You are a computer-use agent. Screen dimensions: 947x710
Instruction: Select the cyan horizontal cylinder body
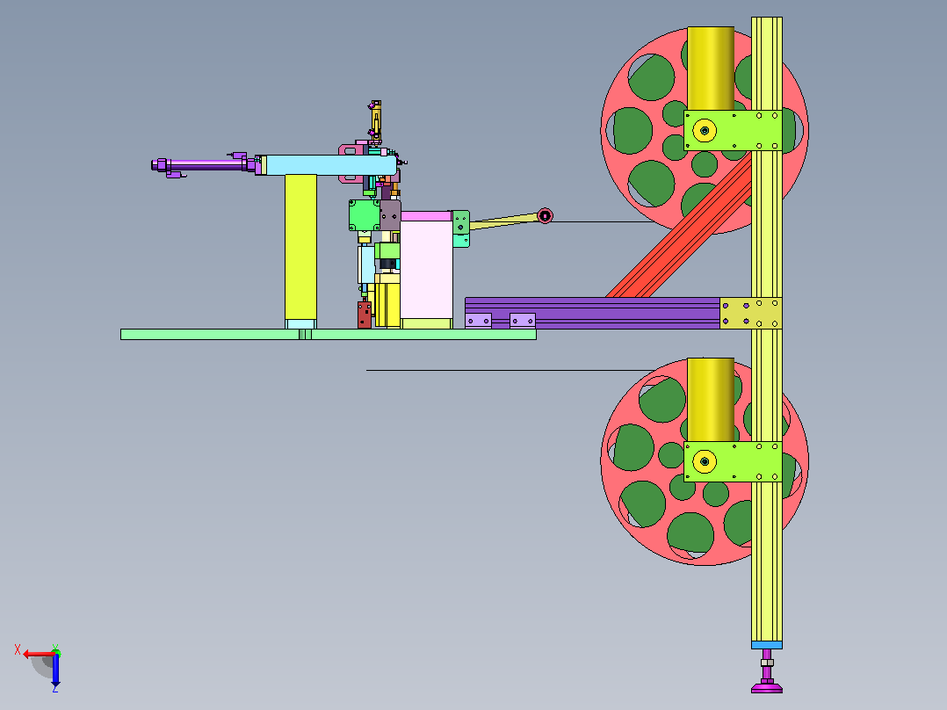click(x=331, y=165)
